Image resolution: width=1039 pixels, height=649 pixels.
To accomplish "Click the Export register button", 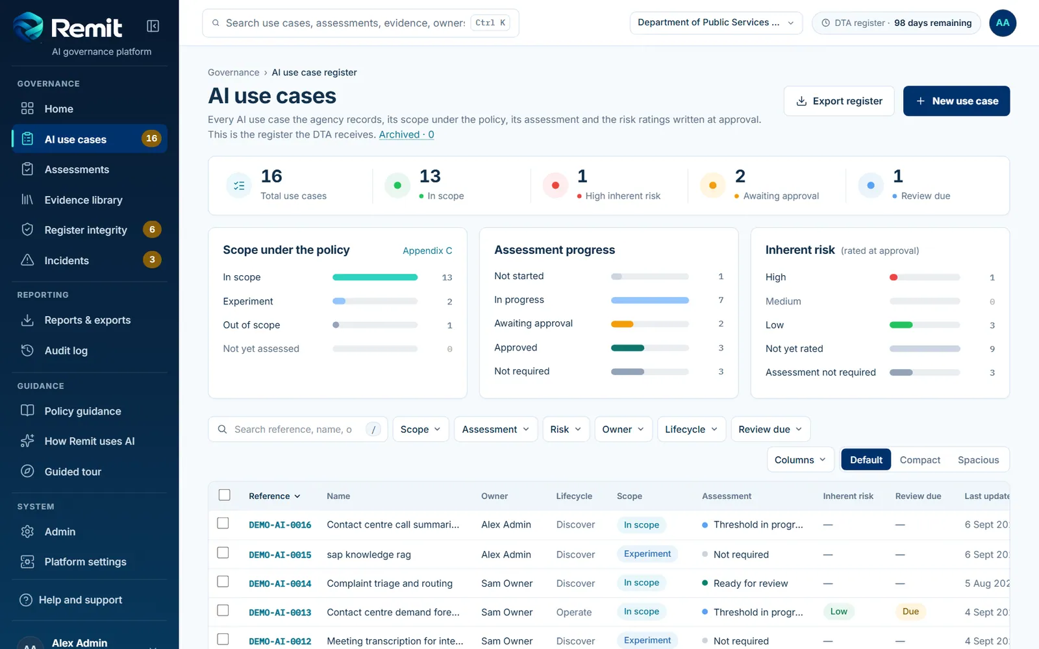I will click(839, 101).
